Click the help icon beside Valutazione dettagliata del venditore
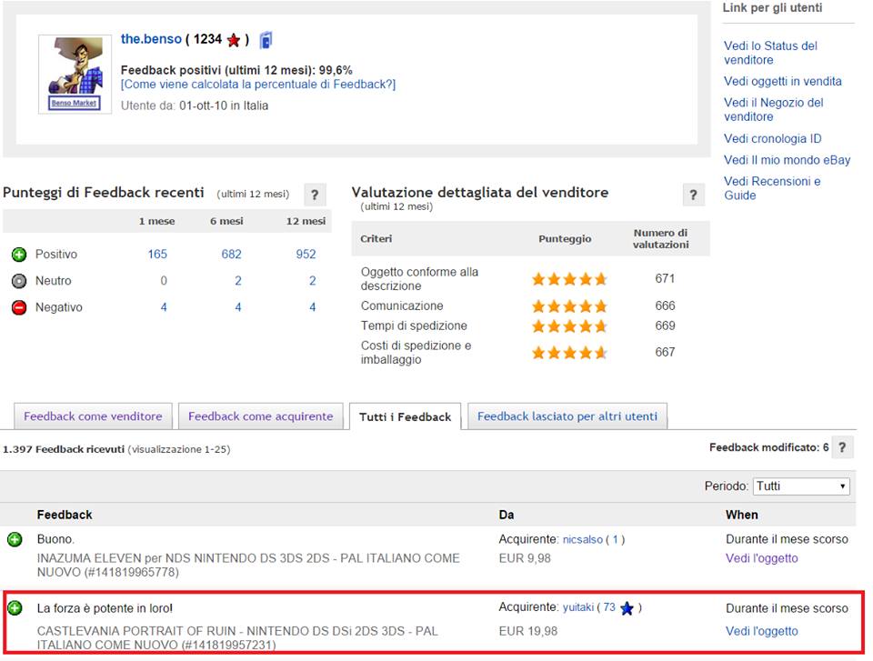873x661 pixels. coord(693,194)
